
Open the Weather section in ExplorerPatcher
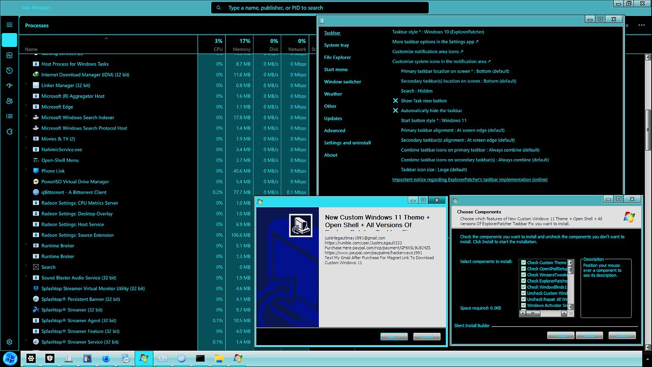tap(333, 94)
